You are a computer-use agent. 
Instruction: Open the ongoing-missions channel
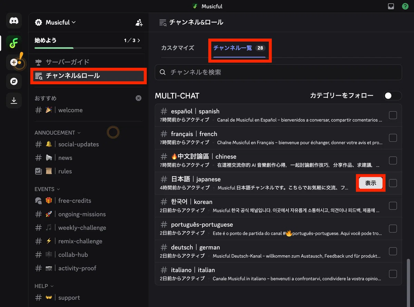click(88, 214)
